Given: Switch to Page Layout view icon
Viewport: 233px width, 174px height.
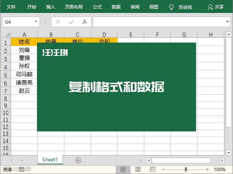Looking at the screenshot, I should point(138,170).
